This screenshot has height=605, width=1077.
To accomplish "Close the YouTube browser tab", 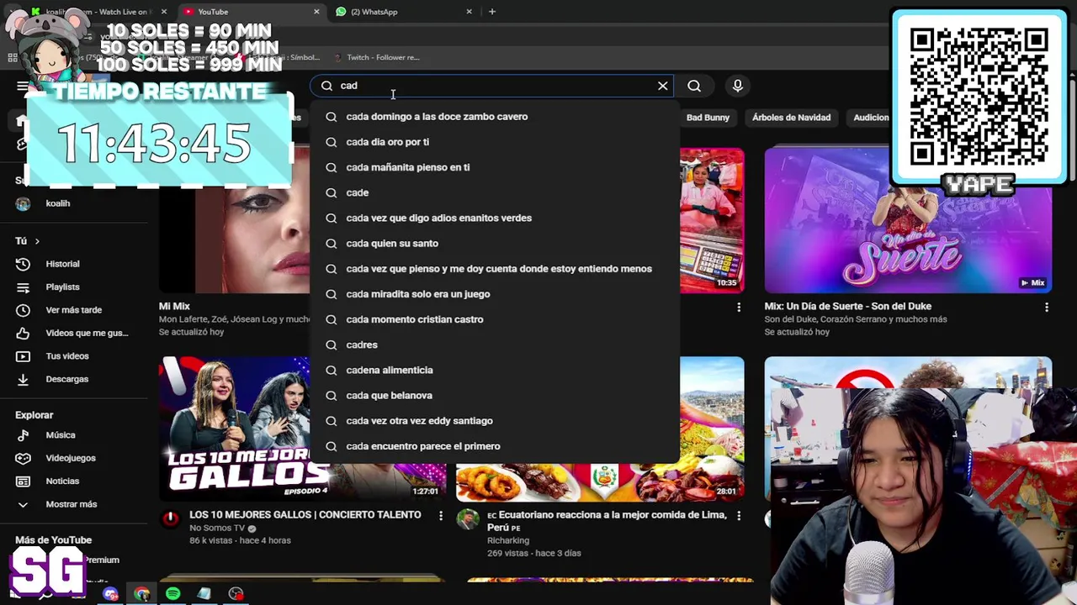I will (x=316, y=12).
